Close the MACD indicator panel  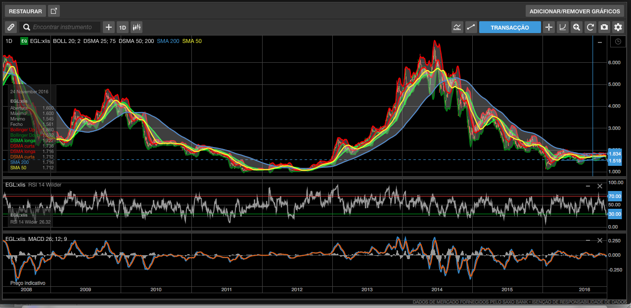point(599,240)
